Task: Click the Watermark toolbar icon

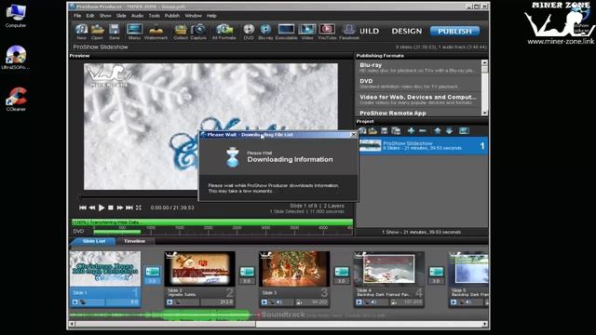Action: [156, 31]
